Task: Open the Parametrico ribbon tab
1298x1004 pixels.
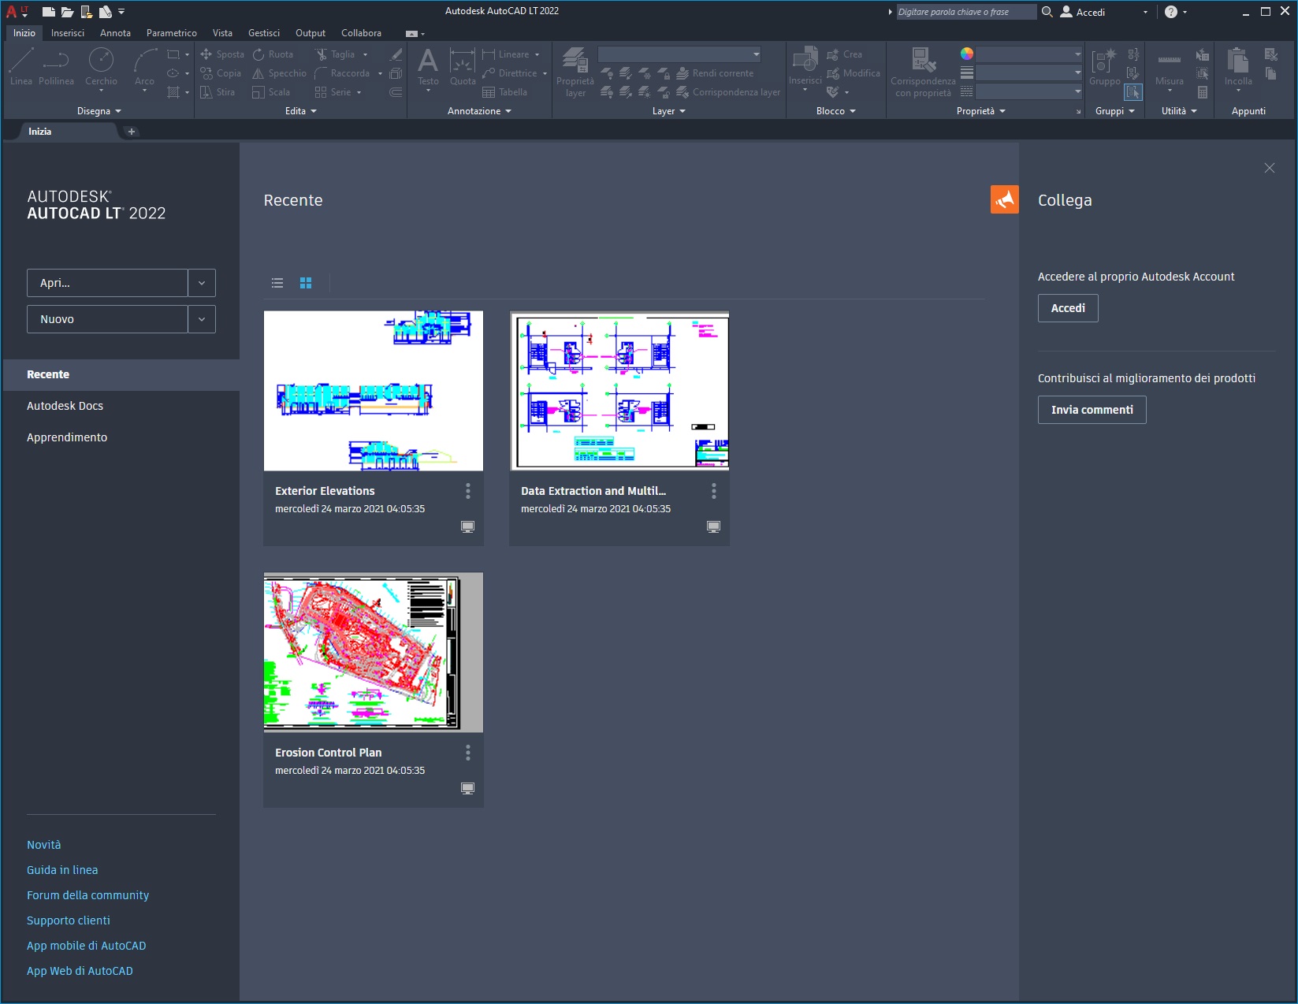Action: (x=172, y=33)
